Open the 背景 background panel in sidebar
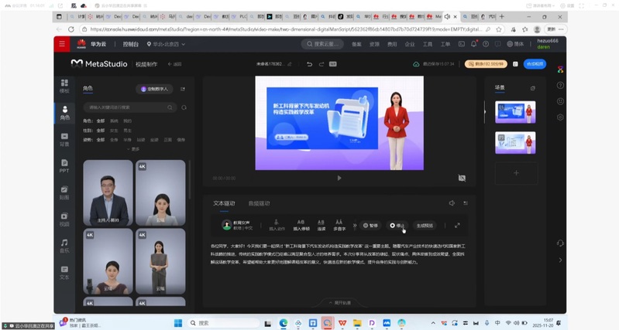Image resolution: width=619 pixels, height=330 pixels. (64, 138)
